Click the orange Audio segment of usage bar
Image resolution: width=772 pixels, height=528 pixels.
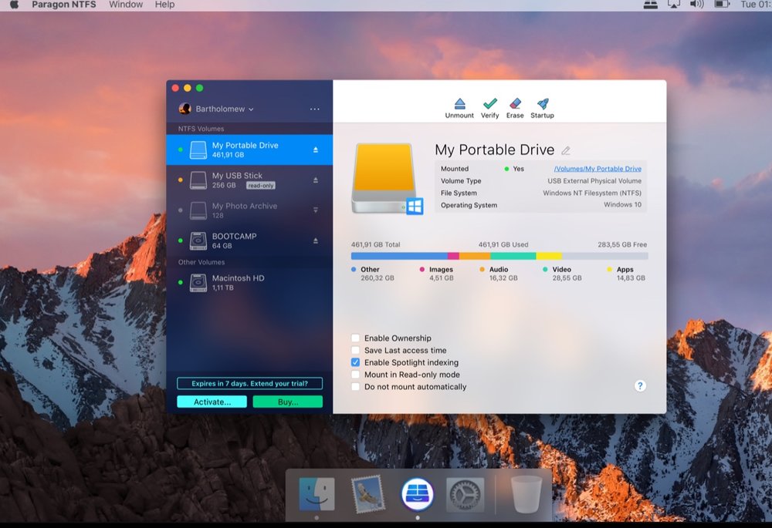click(x=475, y=256)
